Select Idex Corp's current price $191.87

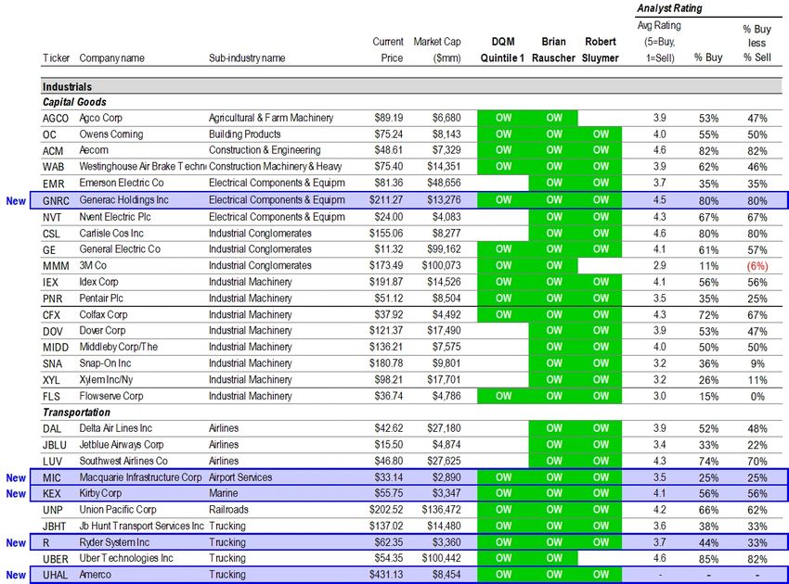[x=386, y=282]
